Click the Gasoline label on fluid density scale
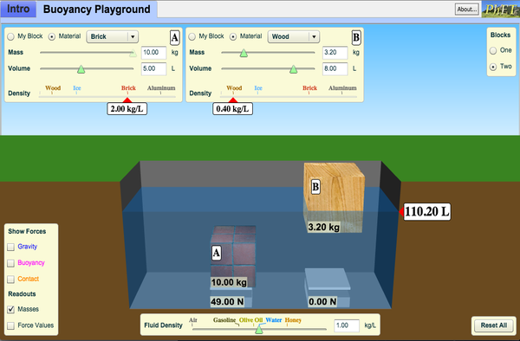 pyautogui.click(x=224, y=320)
